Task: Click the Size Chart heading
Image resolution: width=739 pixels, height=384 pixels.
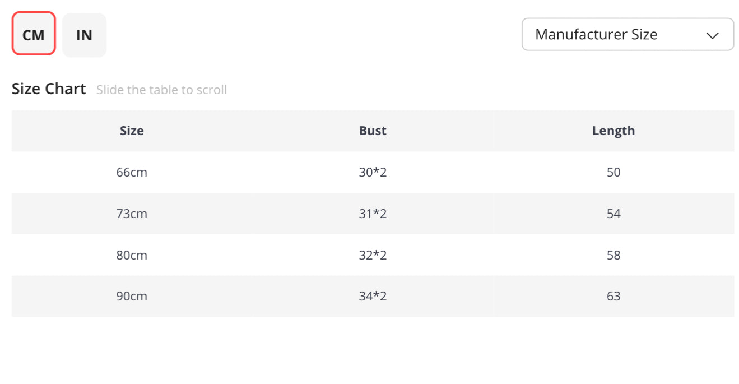Action: click(49, 89)
